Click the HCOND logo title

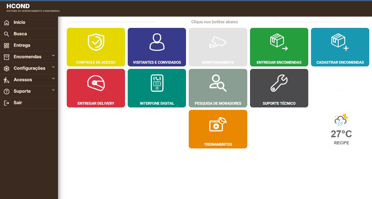18,6
